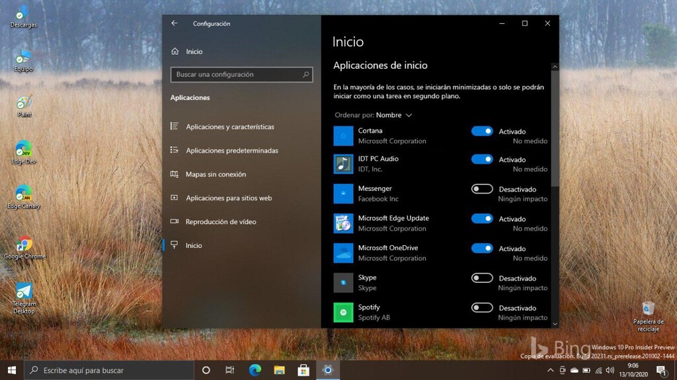Click taskbar search box Escribe aquí para buscar
677x380 pixels.
tap(109, 370)
